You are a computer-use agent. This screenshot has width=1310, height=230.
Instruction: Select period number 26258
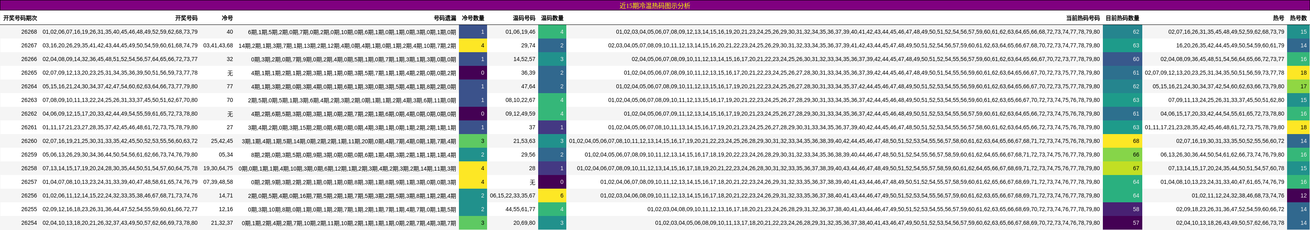pos(29,168)
